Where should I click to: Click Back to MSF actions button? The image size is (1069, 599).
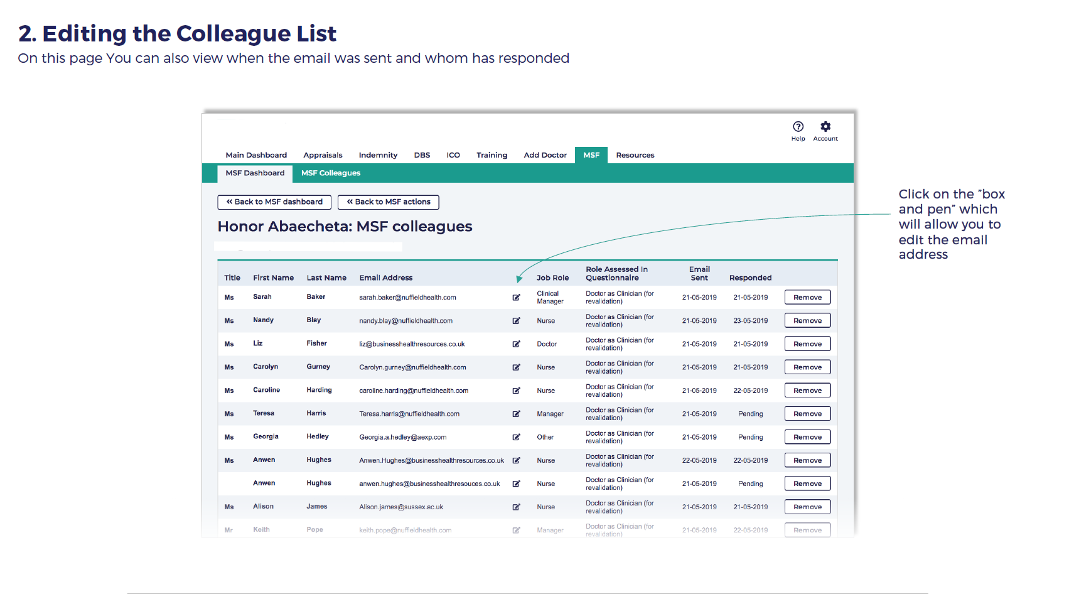coord(388,202)
